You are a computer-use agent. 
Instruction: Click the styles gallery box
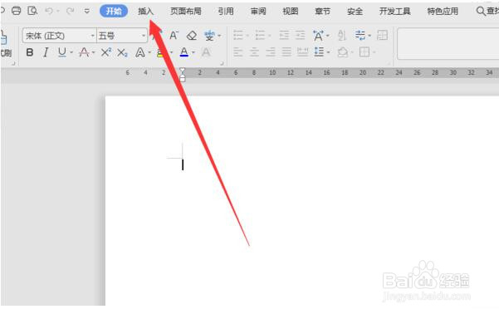click(448, 44)
